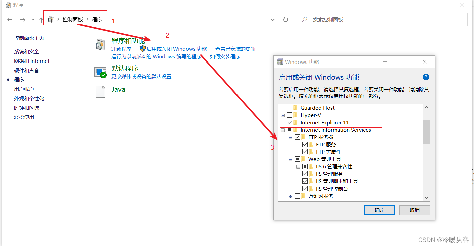Open the recent locations dropdown arrow

(x=33, y=20)
